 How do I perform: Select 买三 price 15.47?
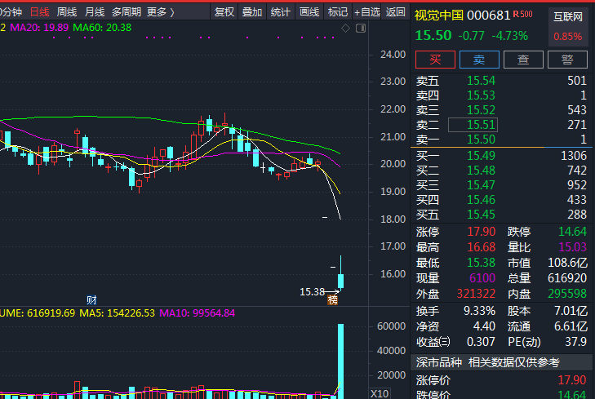click(x=481, y=185)
